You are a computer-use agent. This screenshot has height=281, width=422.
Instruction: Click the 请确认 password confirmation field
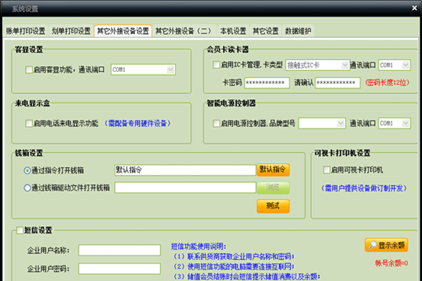[x=338, y=83]
